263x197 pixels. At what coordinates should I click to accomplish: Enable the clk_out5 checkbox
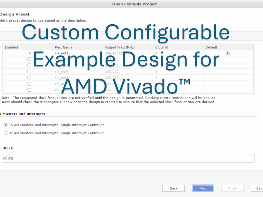tap(29, 78)
